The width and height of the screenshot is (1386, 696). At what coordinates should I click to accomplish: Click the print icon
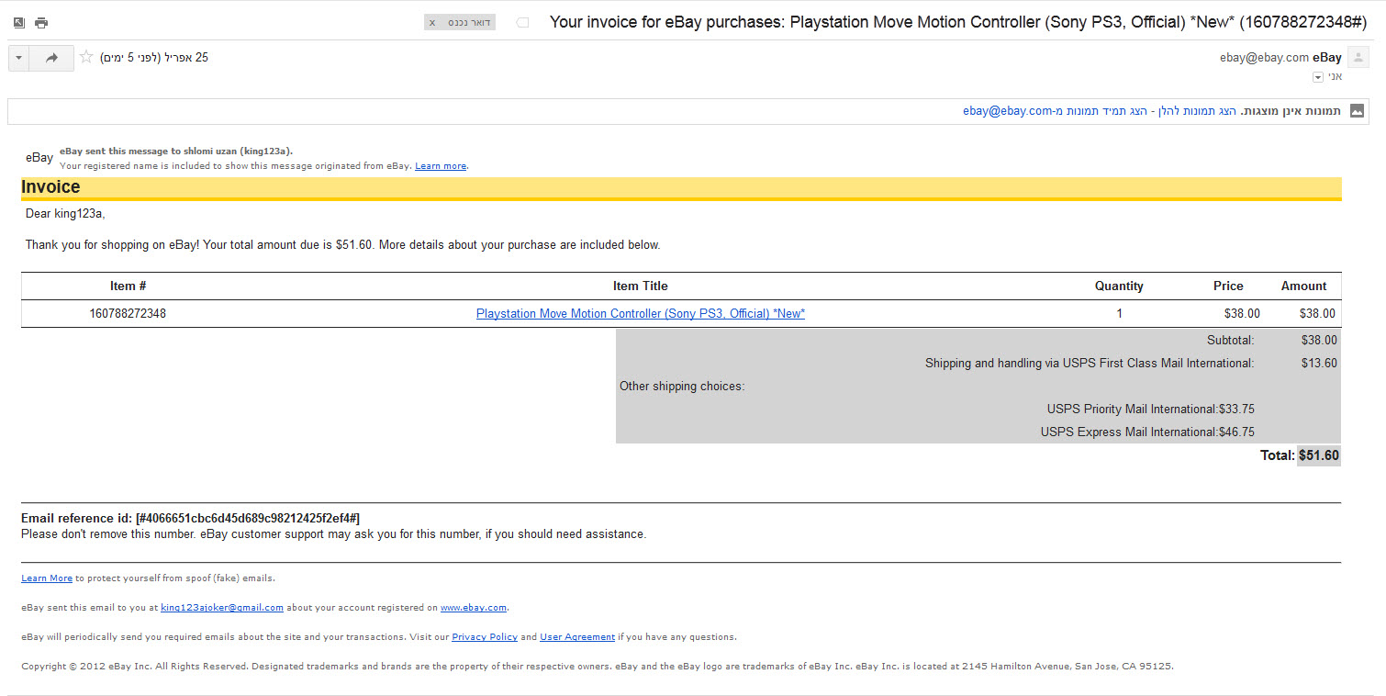tap(41, 22)
